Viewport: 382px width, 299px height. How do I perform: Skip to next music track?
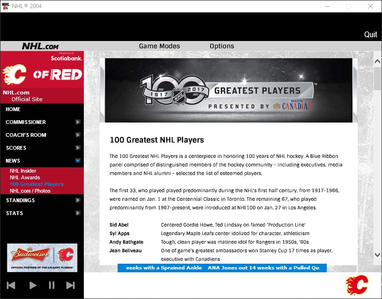point(70,285)
